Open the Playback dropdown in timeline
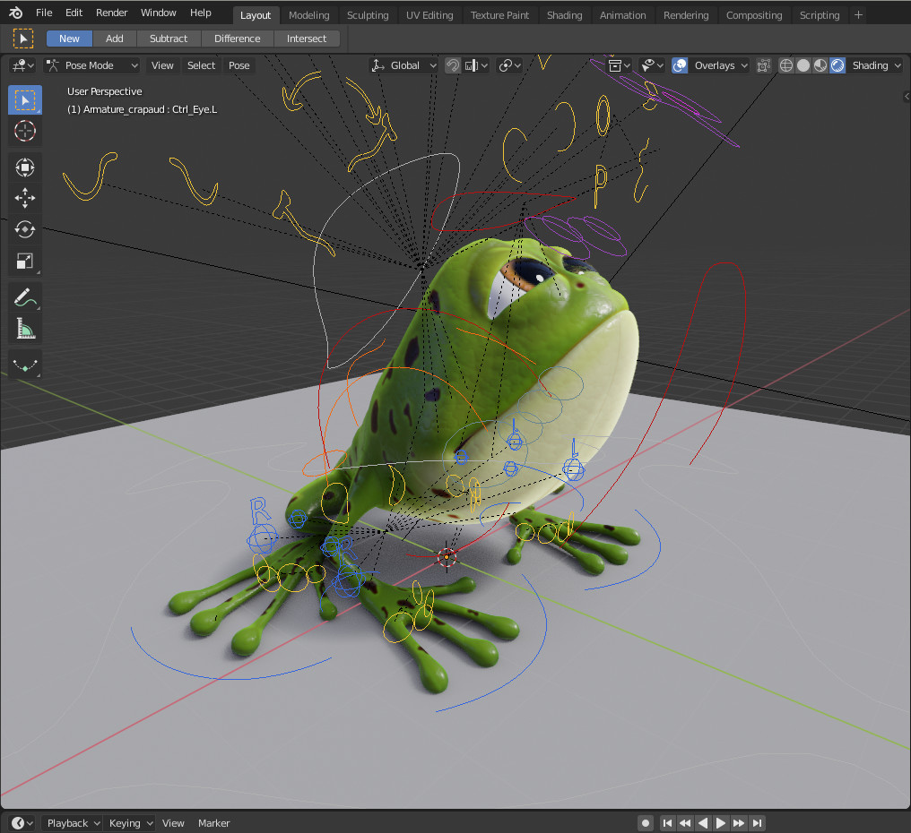This screenshot has height=833, width=911. click(74, 823)
